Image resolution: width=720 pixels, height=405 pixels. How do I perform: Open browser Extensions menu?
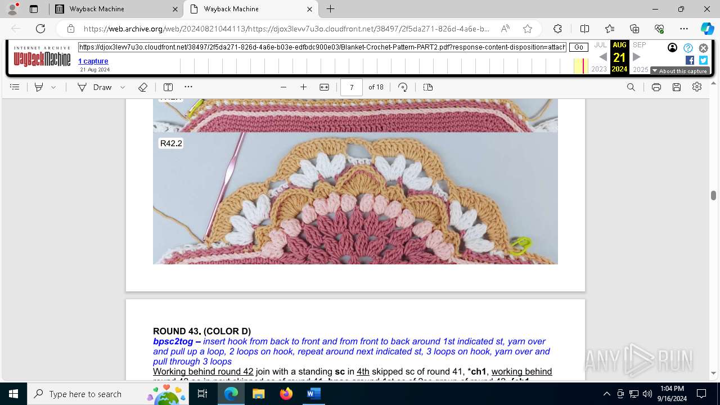pyautogui.click(x=557, y=29)
